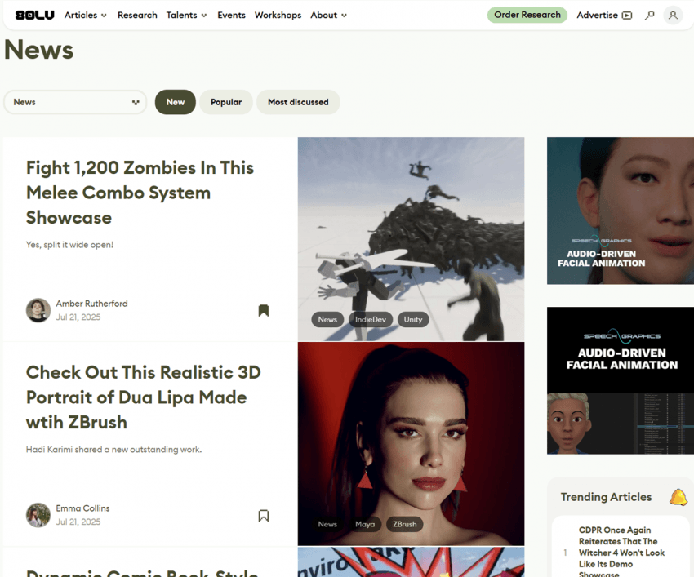Click the Maya tag

click(x=365, y=524)
